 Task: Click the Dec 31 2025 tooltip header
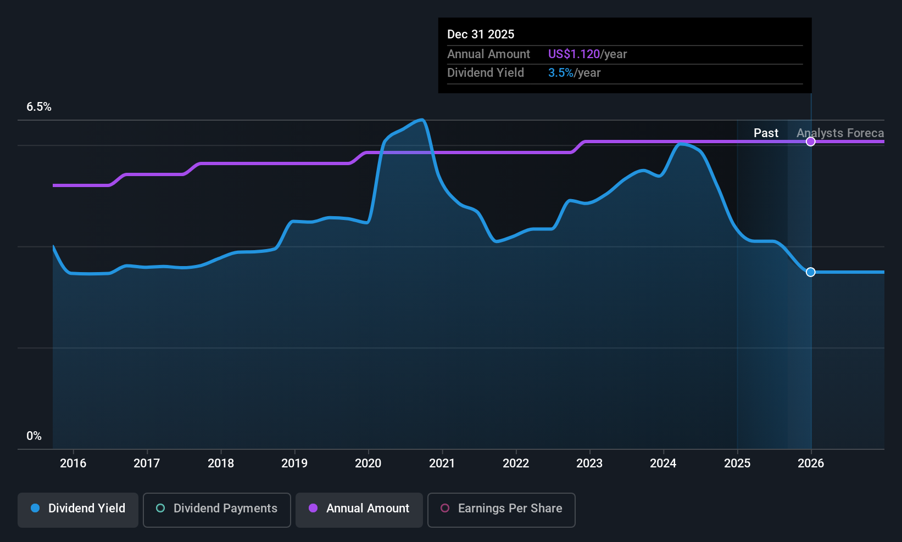tap(481, 34)
